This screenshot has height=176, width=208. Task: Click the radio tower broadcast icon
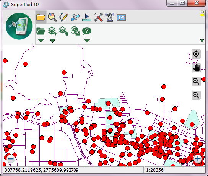pos(110,17)
